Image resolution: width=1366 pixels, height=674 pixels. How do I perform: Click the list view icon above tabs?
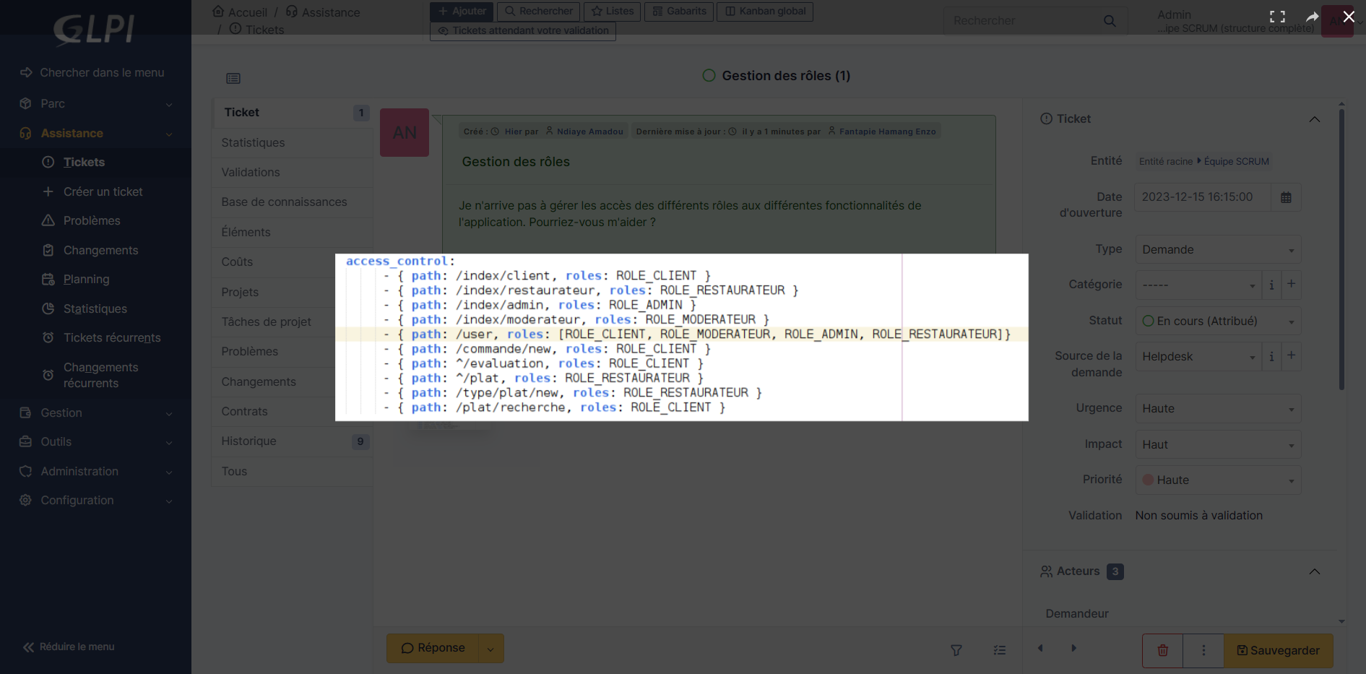click(233, 79)
